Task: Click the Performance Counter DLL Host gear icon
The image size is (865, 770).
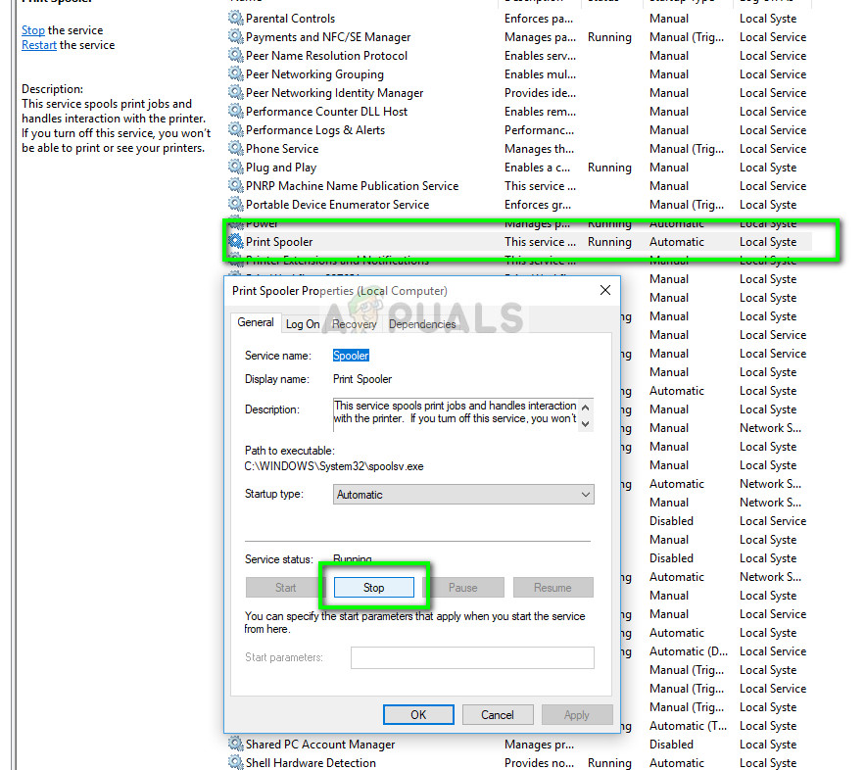Action: coord(235,112)
